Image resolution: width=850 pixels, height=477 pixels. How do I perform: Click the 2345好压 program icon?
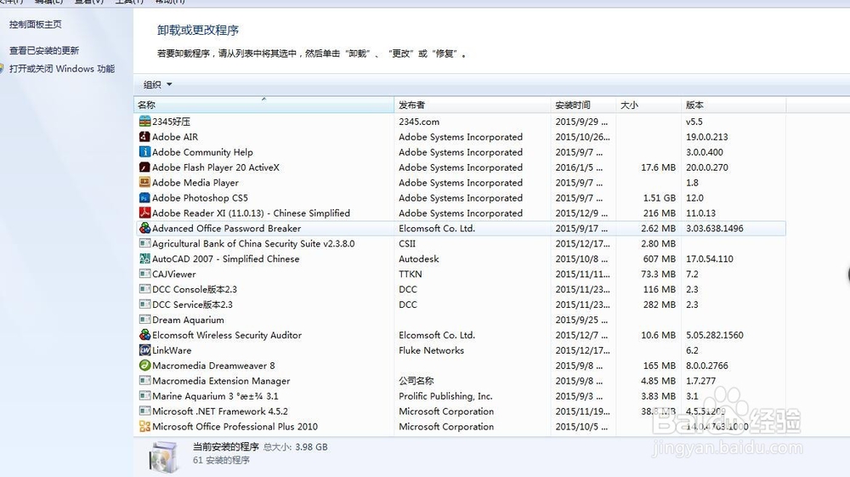click(144, 122)
